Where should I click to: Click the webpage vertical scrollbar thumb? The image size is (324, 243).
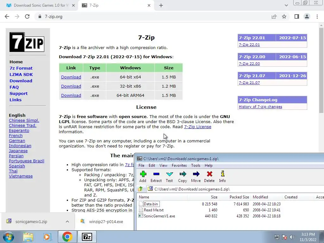click(x=321, y=70)
